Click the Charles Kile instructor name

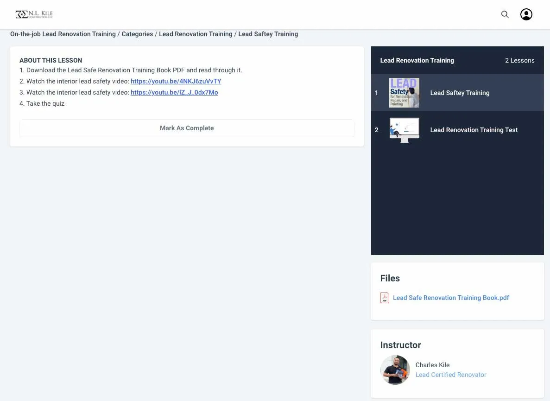pyautogui.click(x=432, y=365)
